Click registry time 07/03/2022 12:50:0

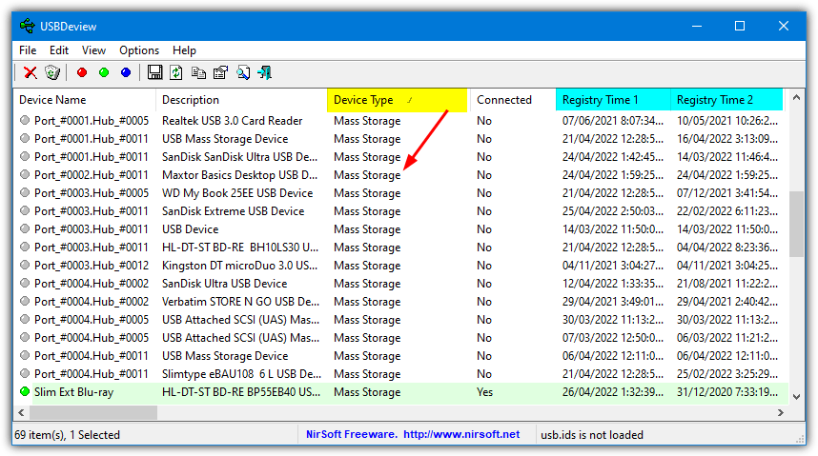(613, 338)
